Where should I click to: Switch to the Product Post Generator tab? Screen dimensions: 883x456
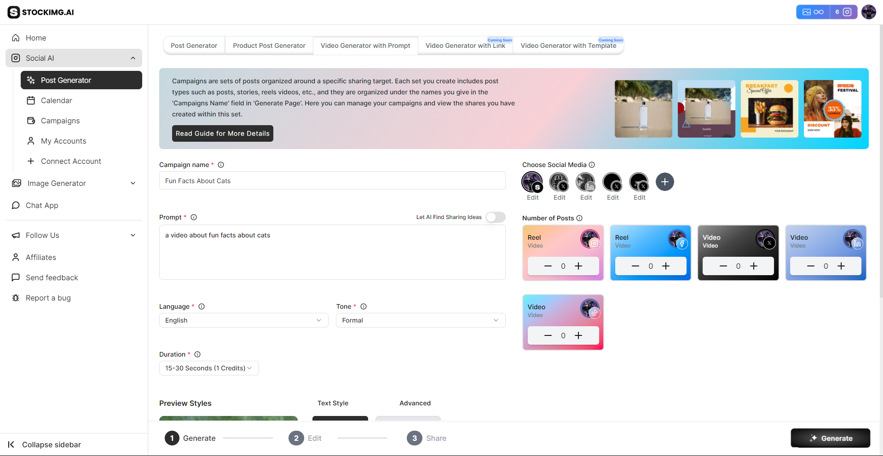coord(269,46)
